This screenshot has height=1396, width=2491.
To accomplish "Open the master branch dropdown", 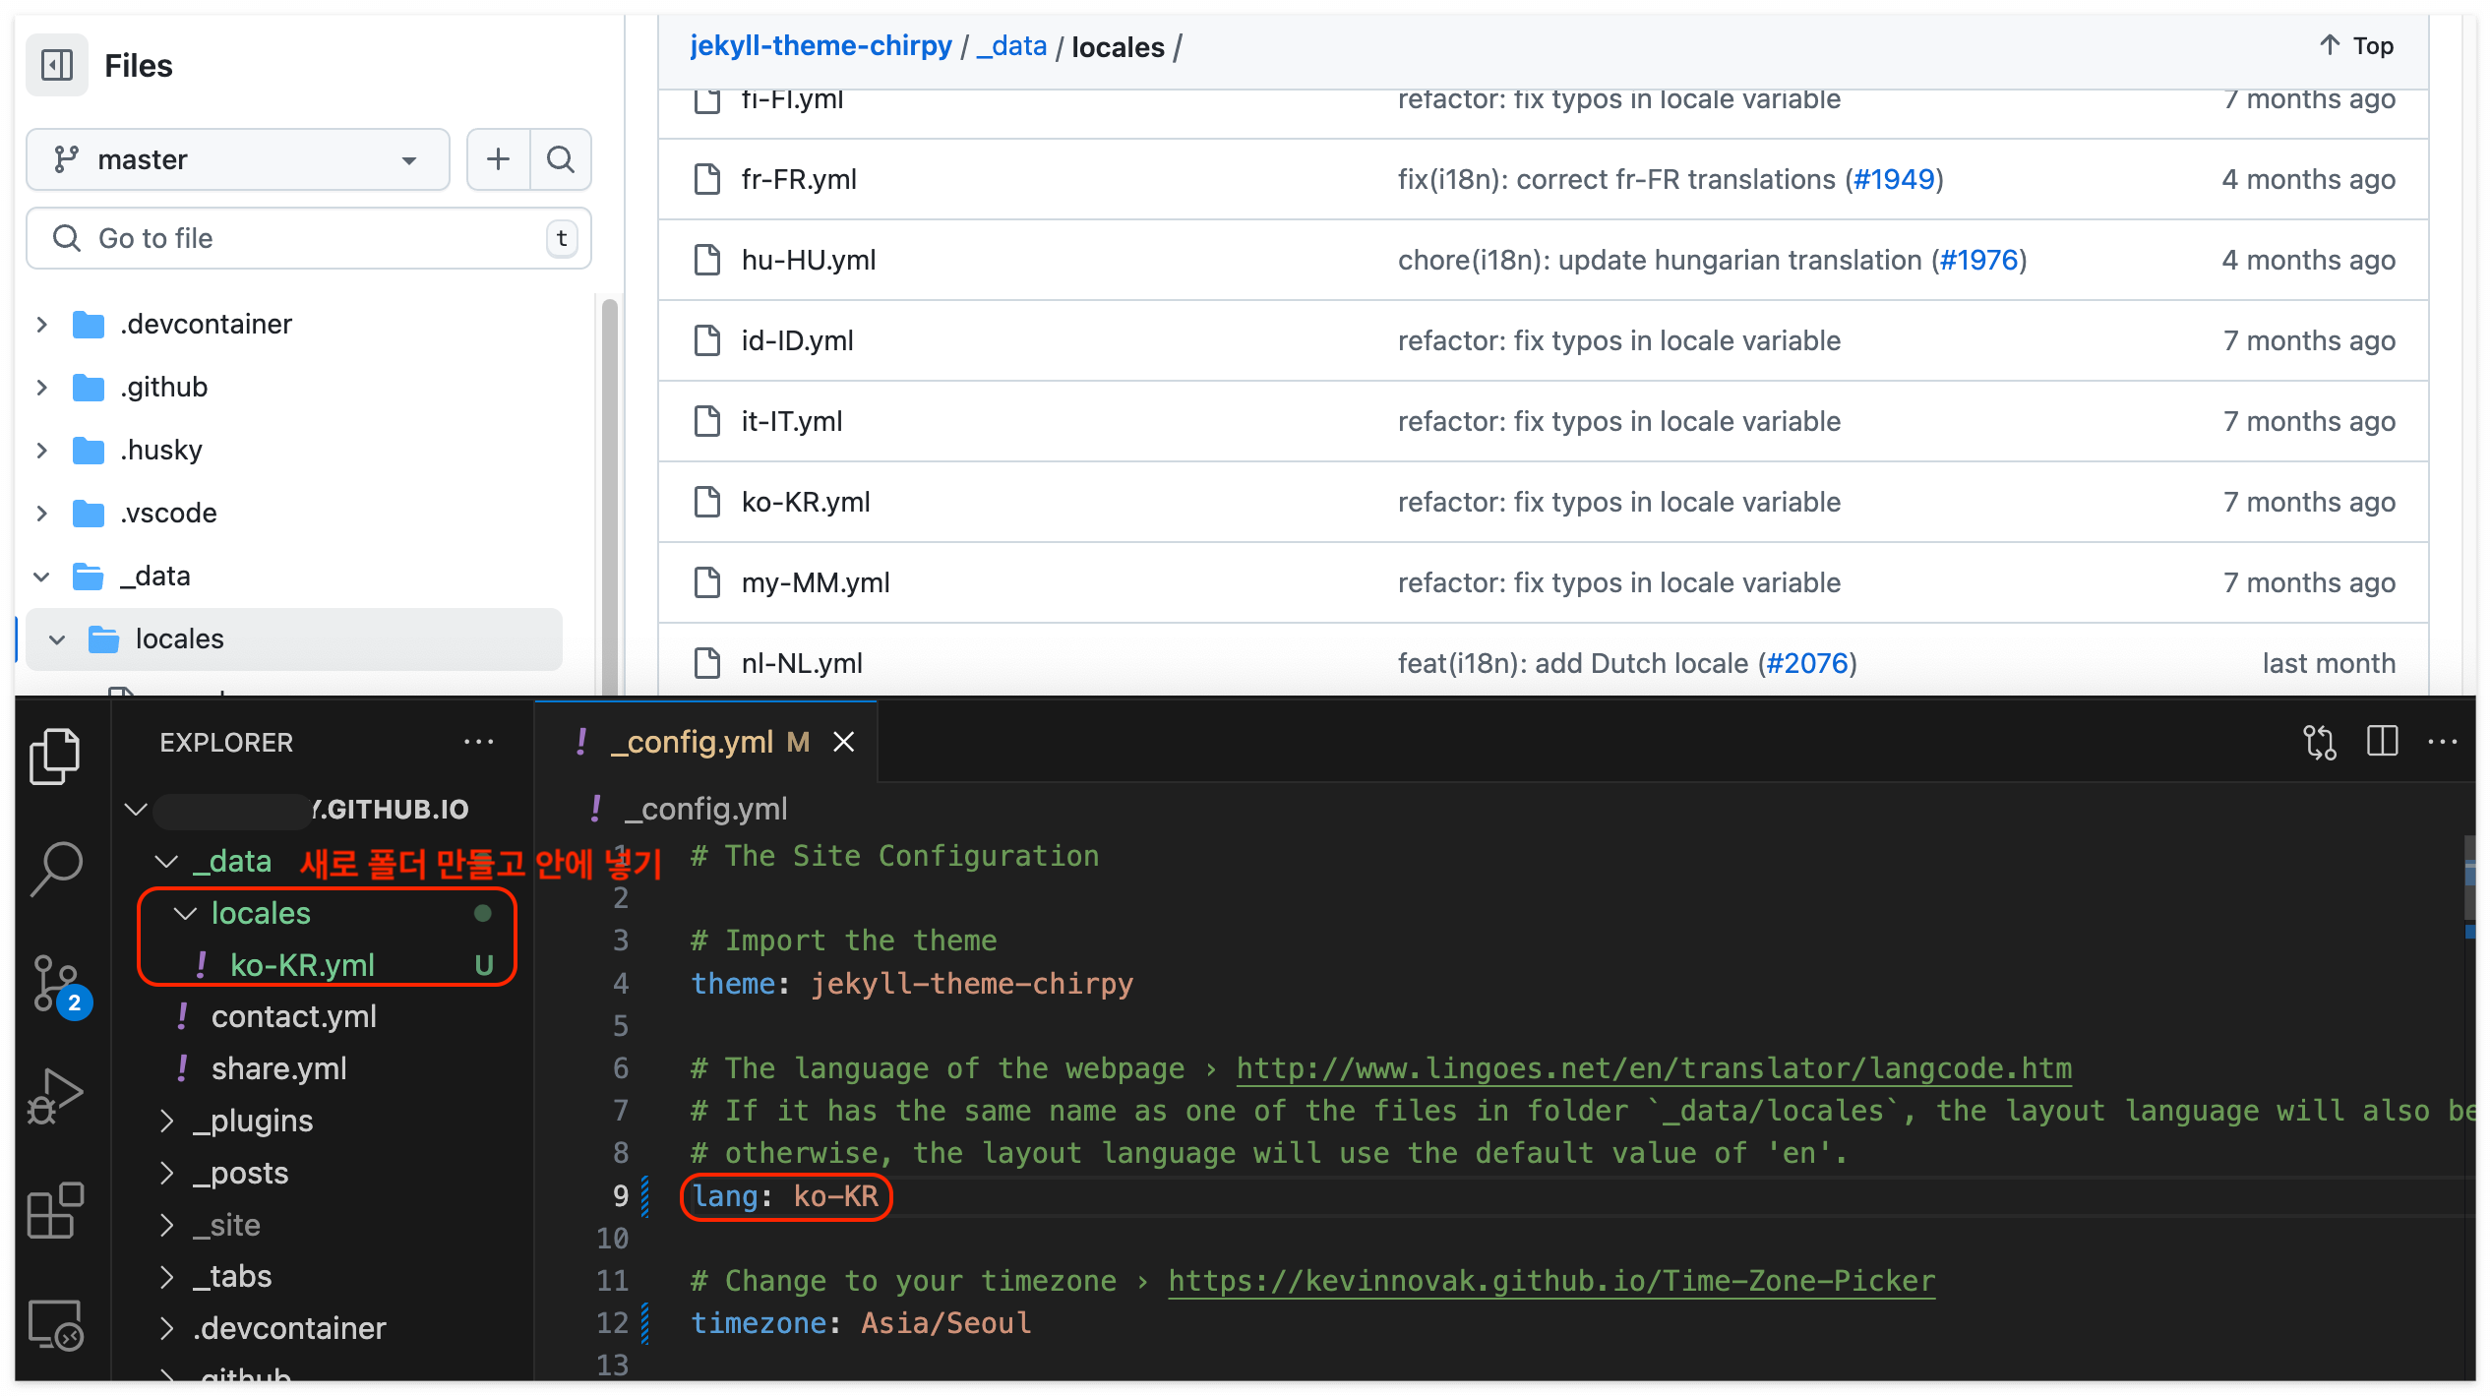I will point(238,159).
